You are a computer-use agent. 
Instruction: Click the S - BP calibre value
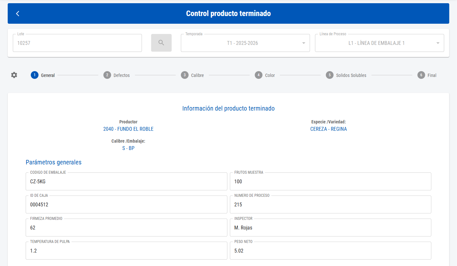coord(128,148)
